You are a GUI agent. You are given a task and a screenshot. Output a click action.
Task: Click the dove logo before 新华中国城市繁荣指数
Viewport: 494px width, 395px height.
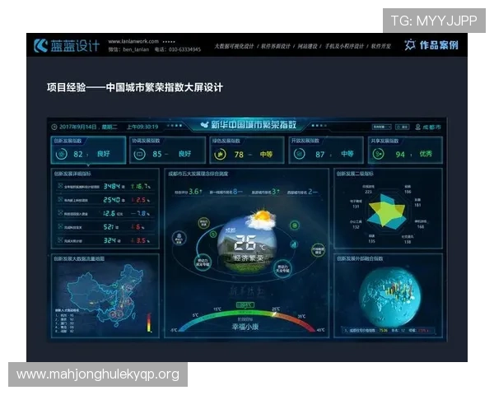pos(205,125)
